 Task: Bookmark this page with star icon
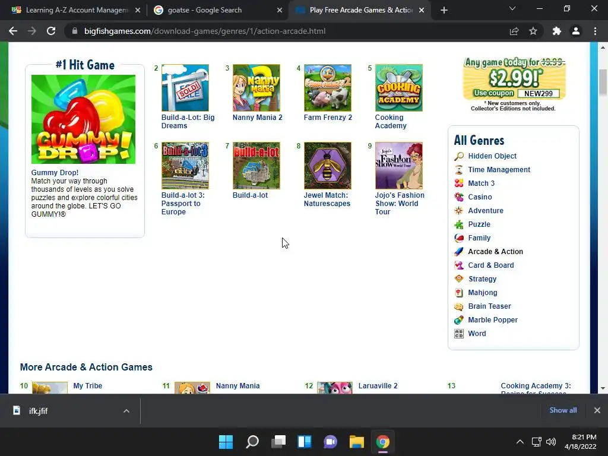click(x=533, y=31)
